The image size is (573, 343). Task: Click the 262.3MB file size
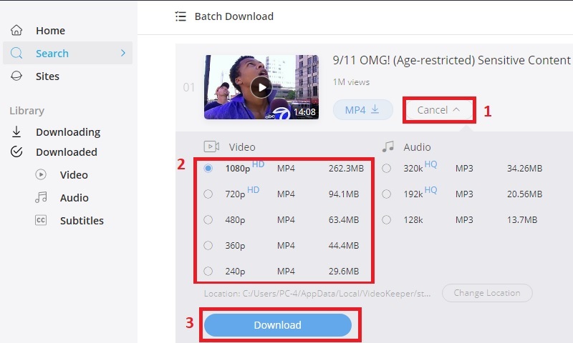click(x=346, y=169)
